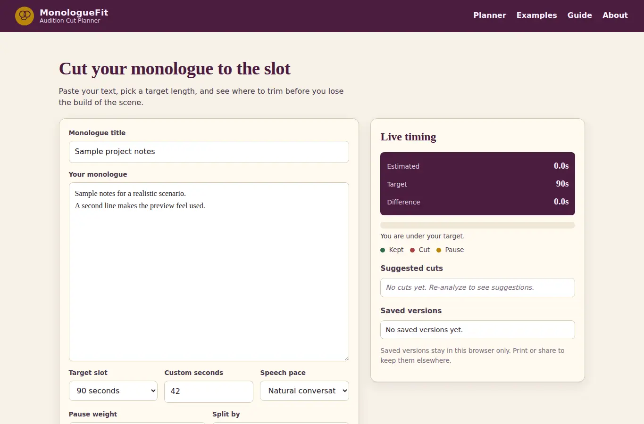Click the Difference 0.0s value
Viewport: 644px width, 424px height.
(x=561, y=202)
